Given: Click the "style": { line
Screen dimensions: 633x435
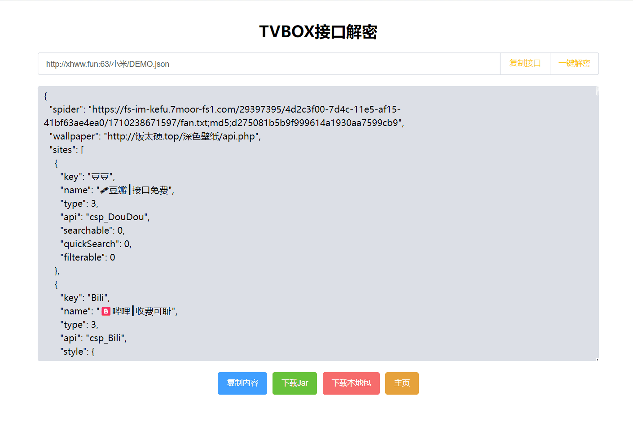Looking at the screenshot, I should [77, 352].
